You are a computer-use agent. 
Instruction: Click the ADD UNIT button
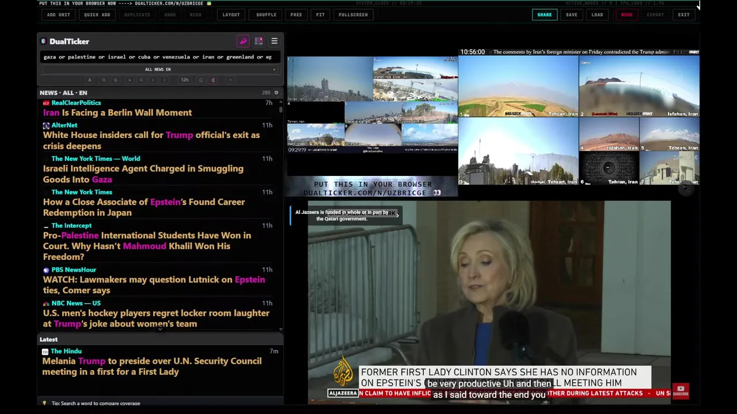[x=58, y=15]
